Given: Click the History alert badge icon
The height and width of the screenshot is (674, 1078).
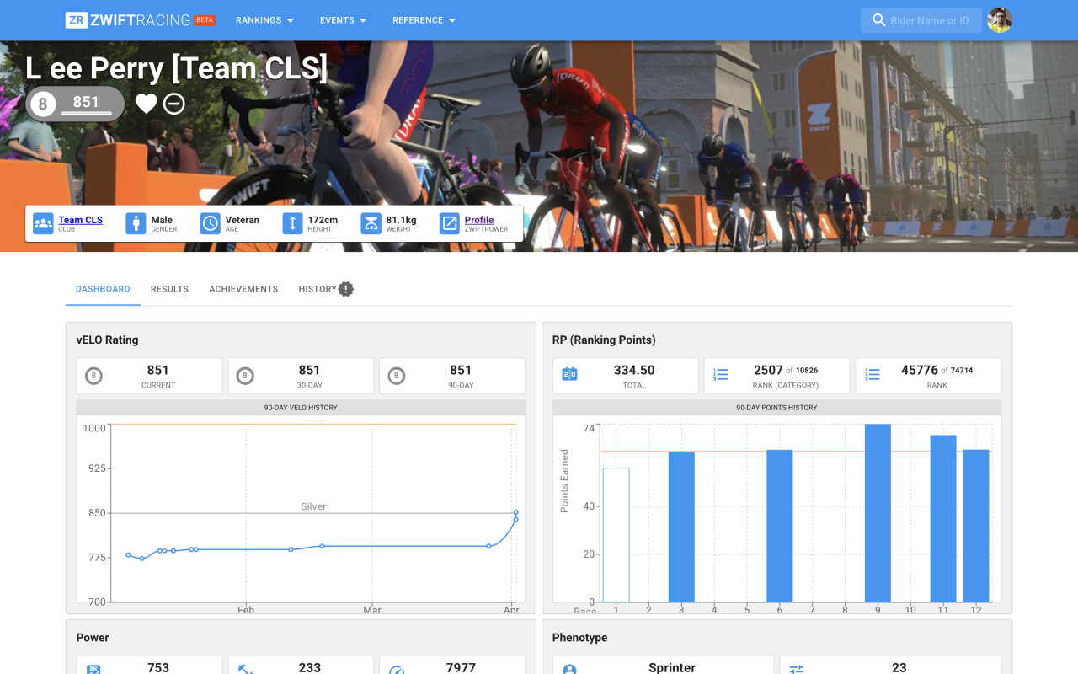Looking at the screenshot, I should point(346,289).
